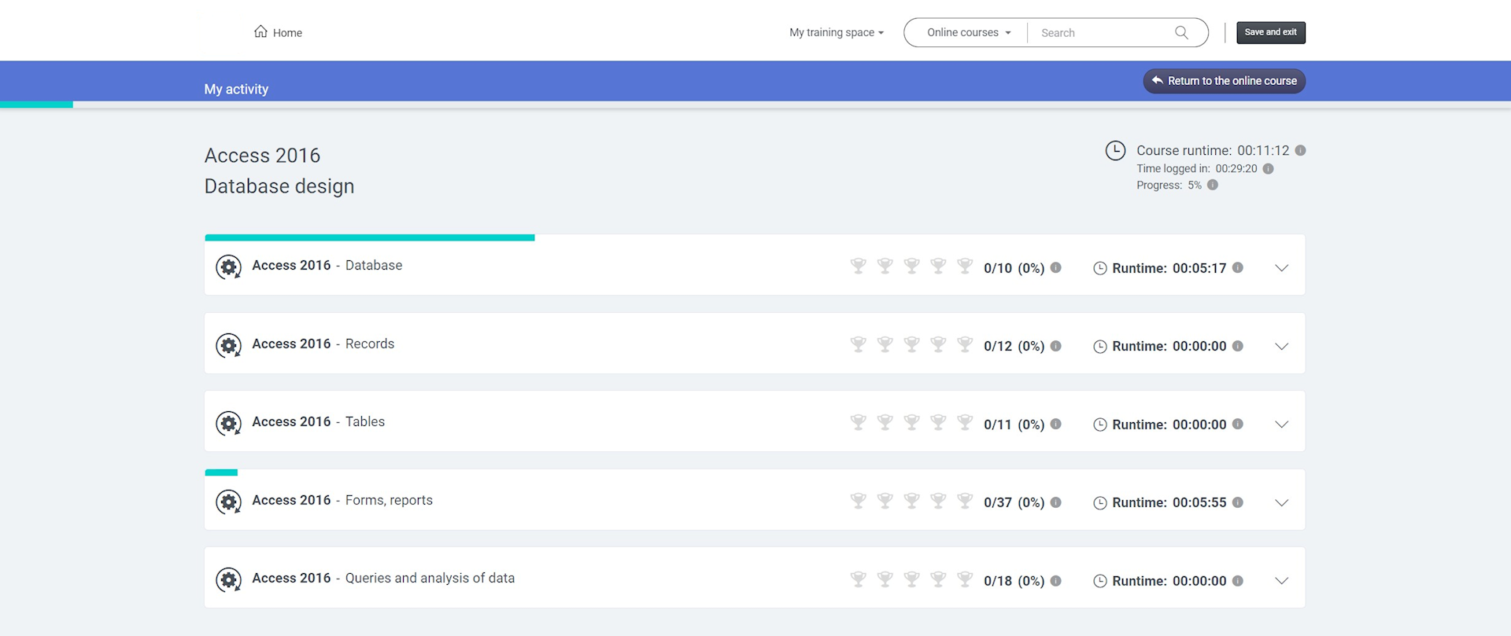This screenshot has width=1511, height=636.
Task: Click info icon next to Progress 5%
Action: click(1213, 185)
